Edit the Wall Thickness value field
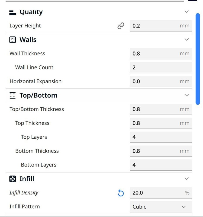Image resolution: width=203 pixels, height=217 pixels. [x=154, y=53]
